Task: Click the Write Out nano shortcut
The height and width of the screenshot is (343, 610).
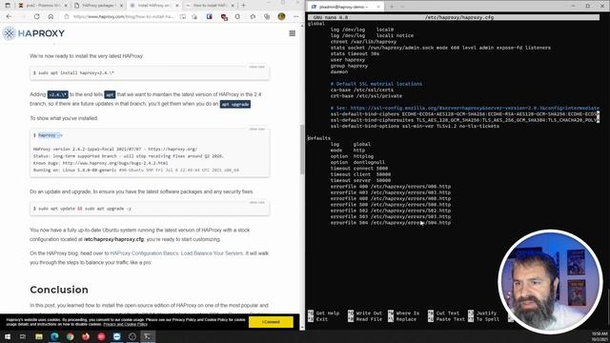Action: [x=365, y=313]
